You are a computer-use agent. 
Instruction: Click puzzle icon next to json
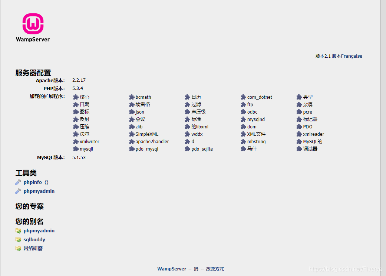point(132,112)
